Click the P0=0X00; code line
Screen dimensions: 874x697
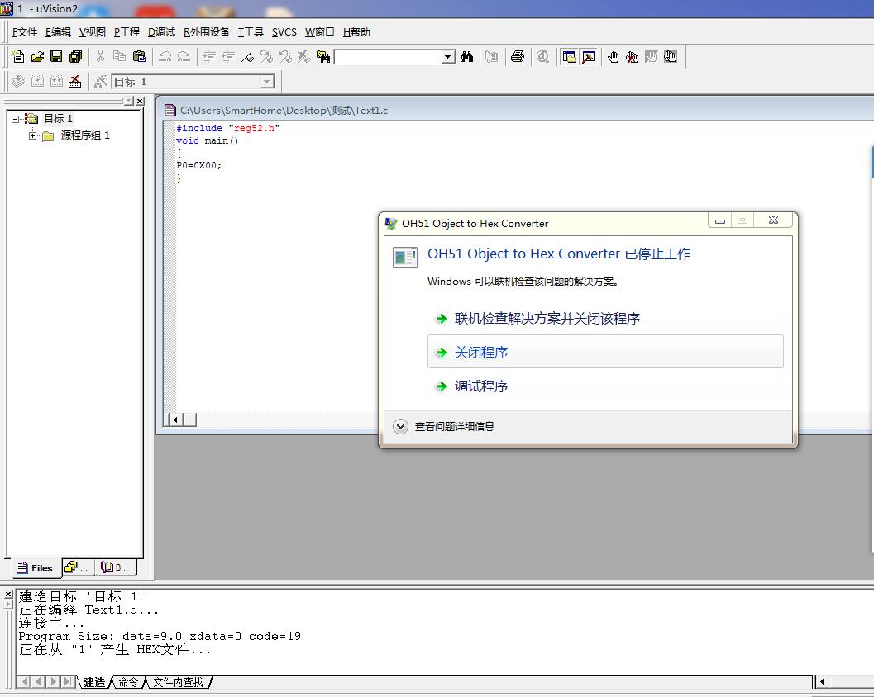coord(199,165)
